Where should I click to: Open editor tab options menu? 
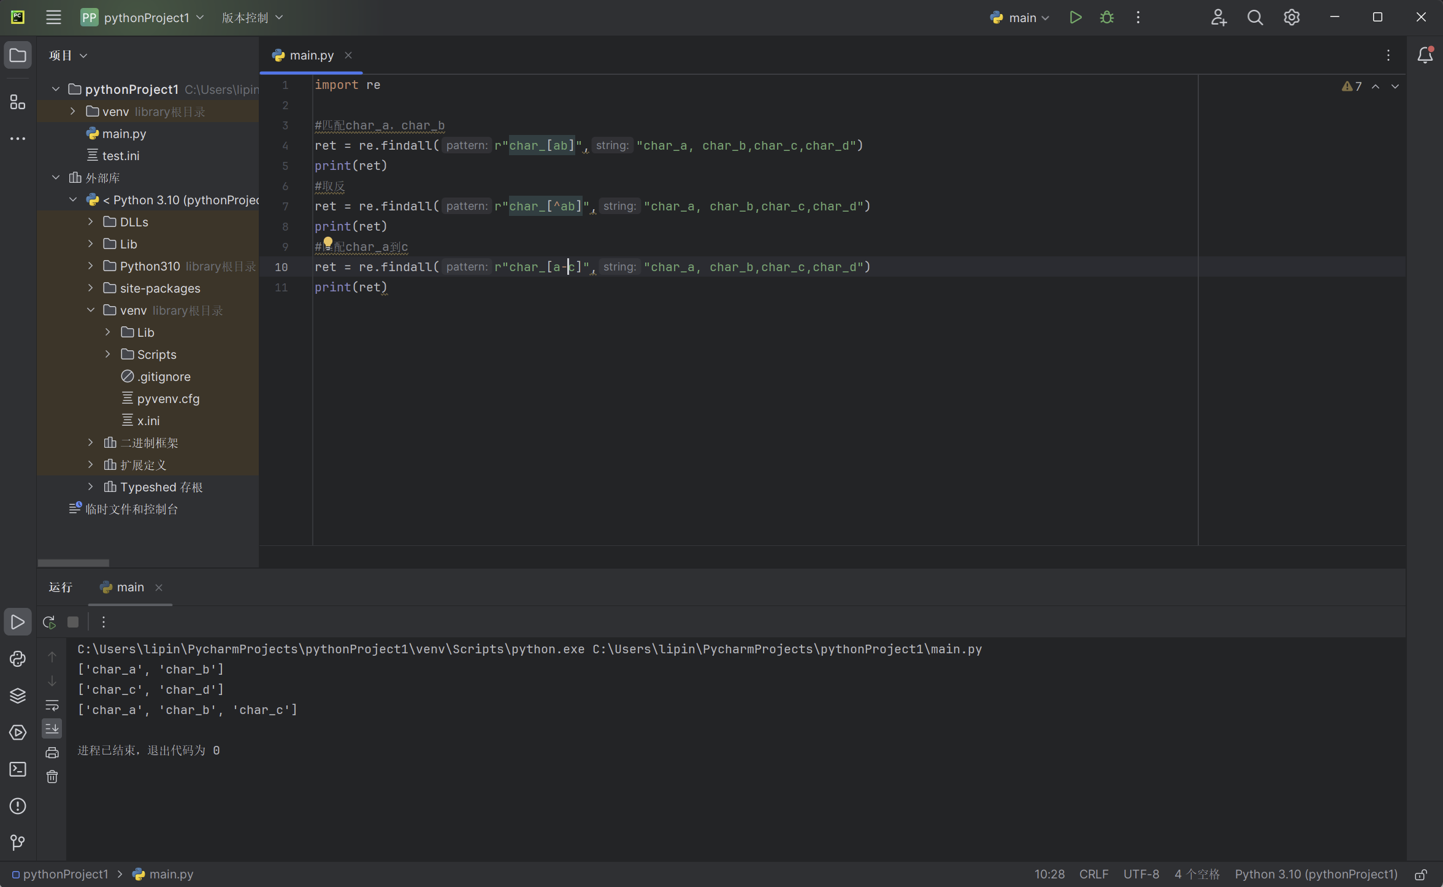(x=1388, y=55)
